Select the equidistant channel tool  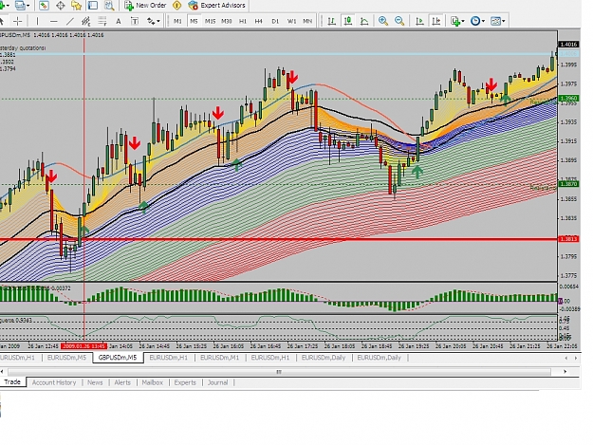85,21
